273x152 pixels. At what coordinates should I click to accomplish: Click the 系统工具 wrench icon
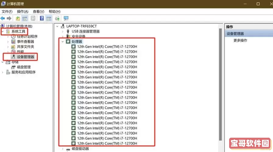point(8,31)
